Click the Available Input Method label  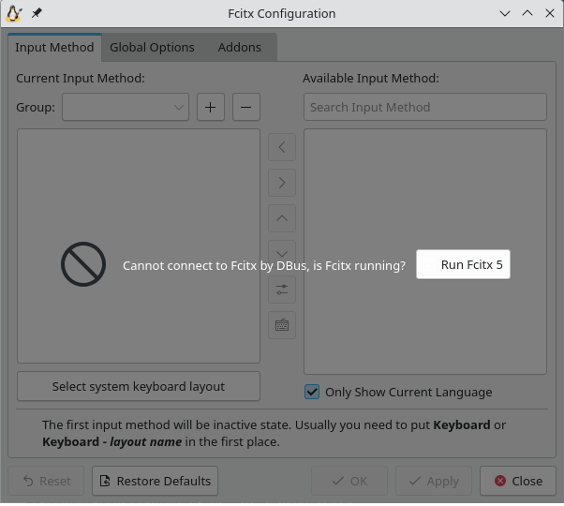pyautogui.click(x=370, y=79)
